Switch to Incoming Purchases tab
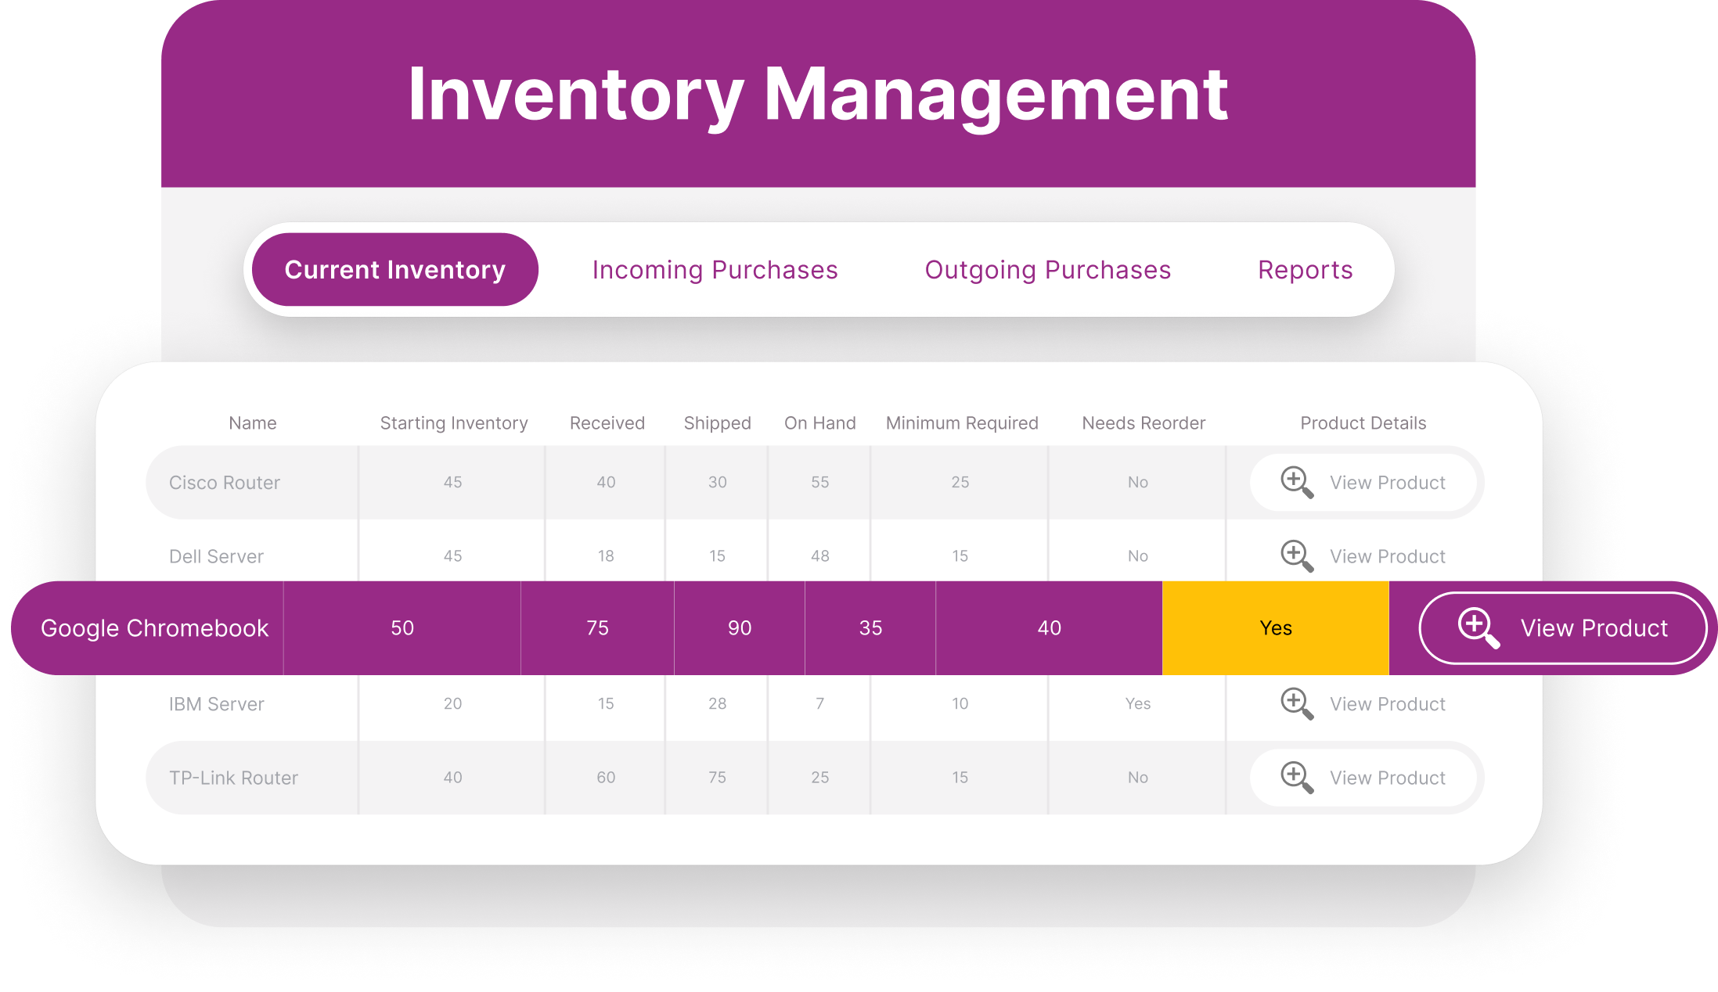The width and height of the screenshot is (1718, 992). coord(715,270)
